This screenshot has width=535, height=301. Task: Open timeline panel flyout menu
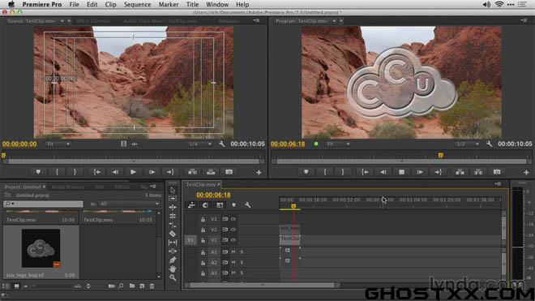[x=498, y=184]
